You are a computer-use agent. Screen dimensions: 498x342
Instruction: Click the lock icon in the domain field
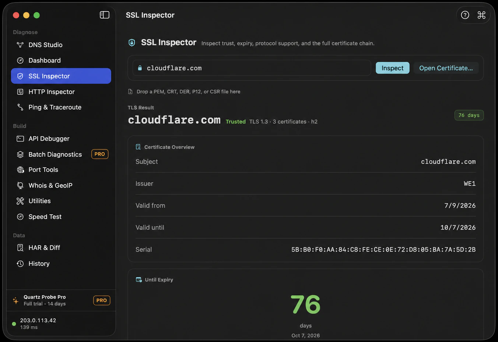(140, 68)
